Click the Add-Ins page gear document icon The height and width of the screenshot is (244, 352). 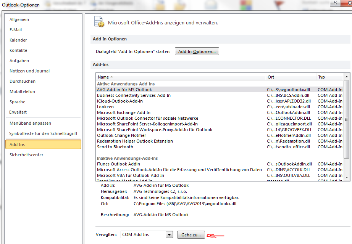click(x=99, y=22)
